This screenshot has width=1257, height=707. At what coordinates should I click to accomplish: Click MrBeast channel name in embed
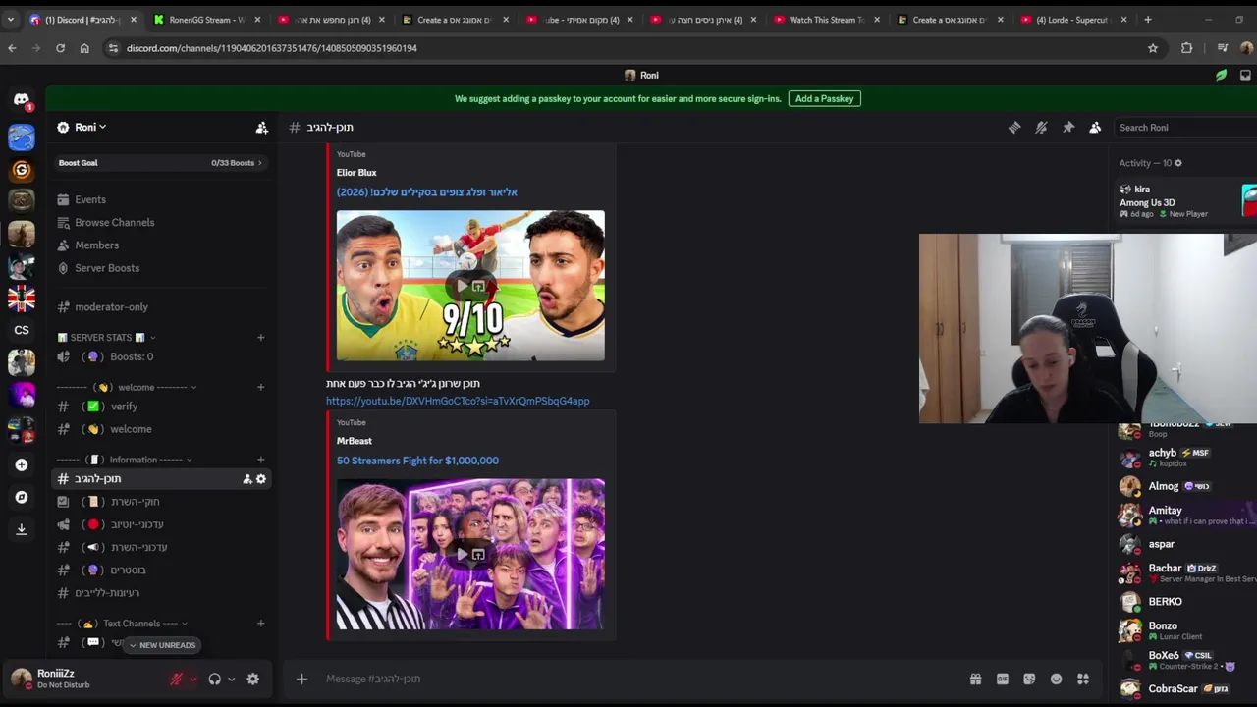click(x=355, y=441)
